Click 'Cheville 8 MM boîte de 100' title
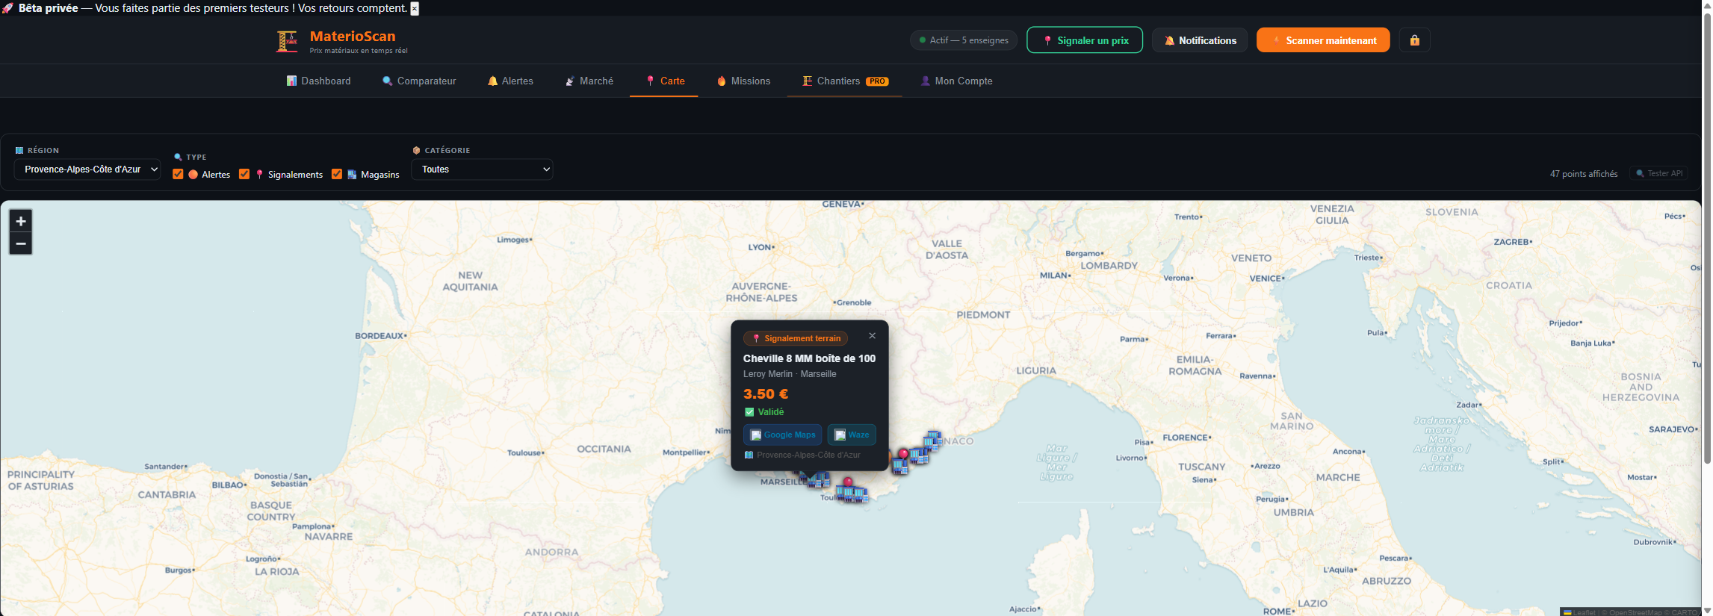This screenshot has height=616, width=1713. click(x=809, y=358)
